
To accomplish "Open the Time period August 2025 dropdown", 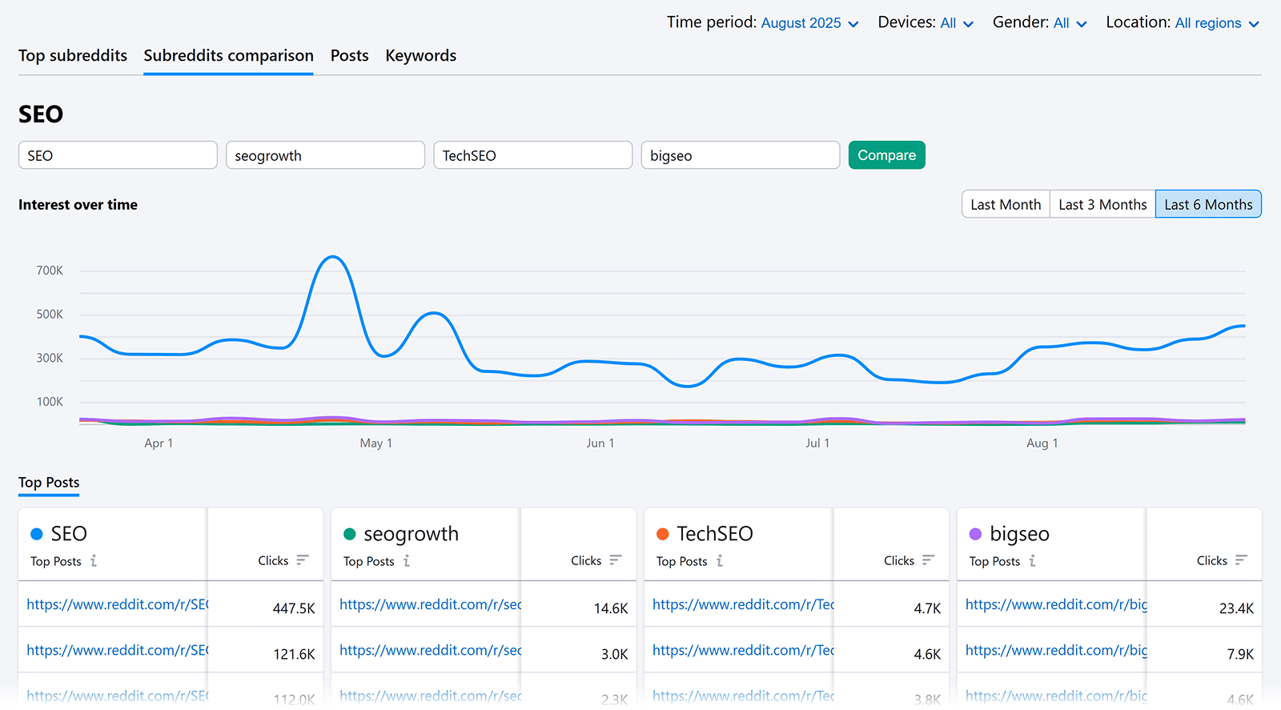I will point(809,23).
